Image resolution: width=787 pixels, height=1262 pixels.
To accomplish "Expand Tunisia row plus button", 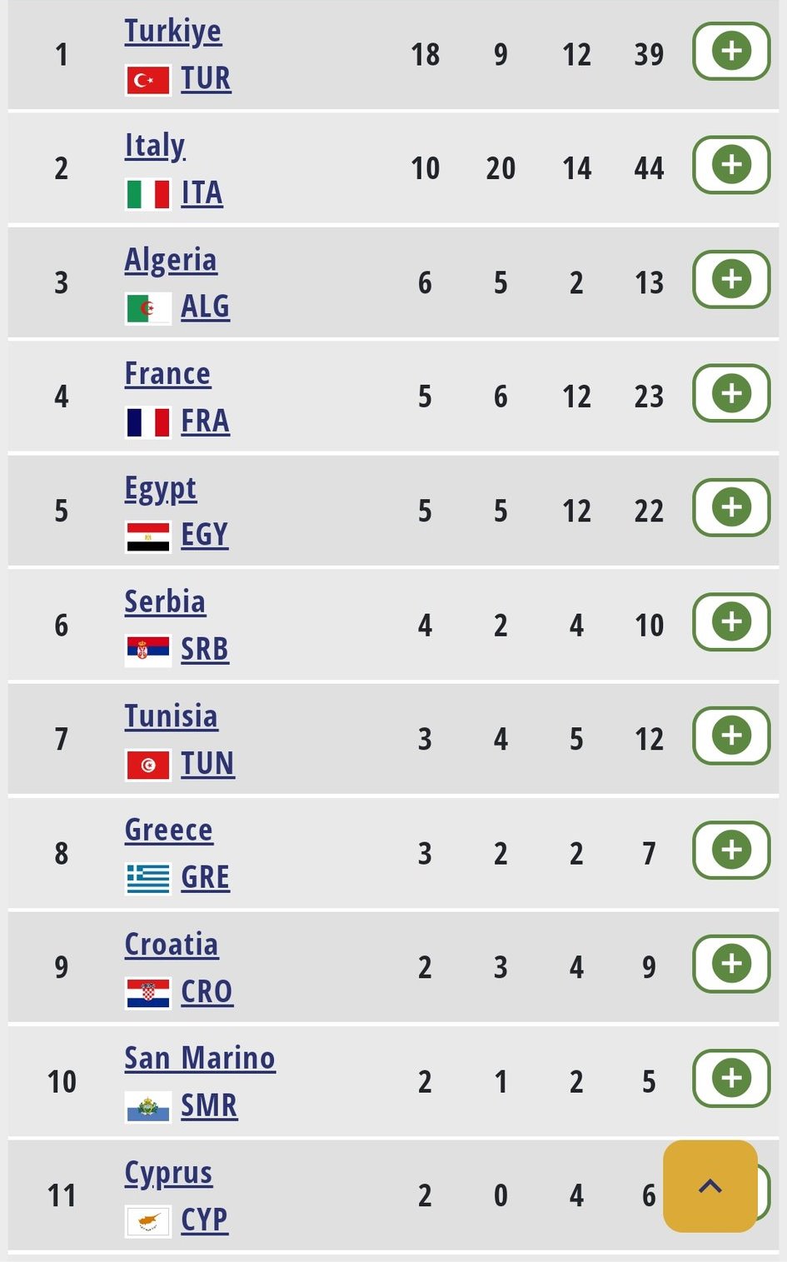I will tap(731, 736).
